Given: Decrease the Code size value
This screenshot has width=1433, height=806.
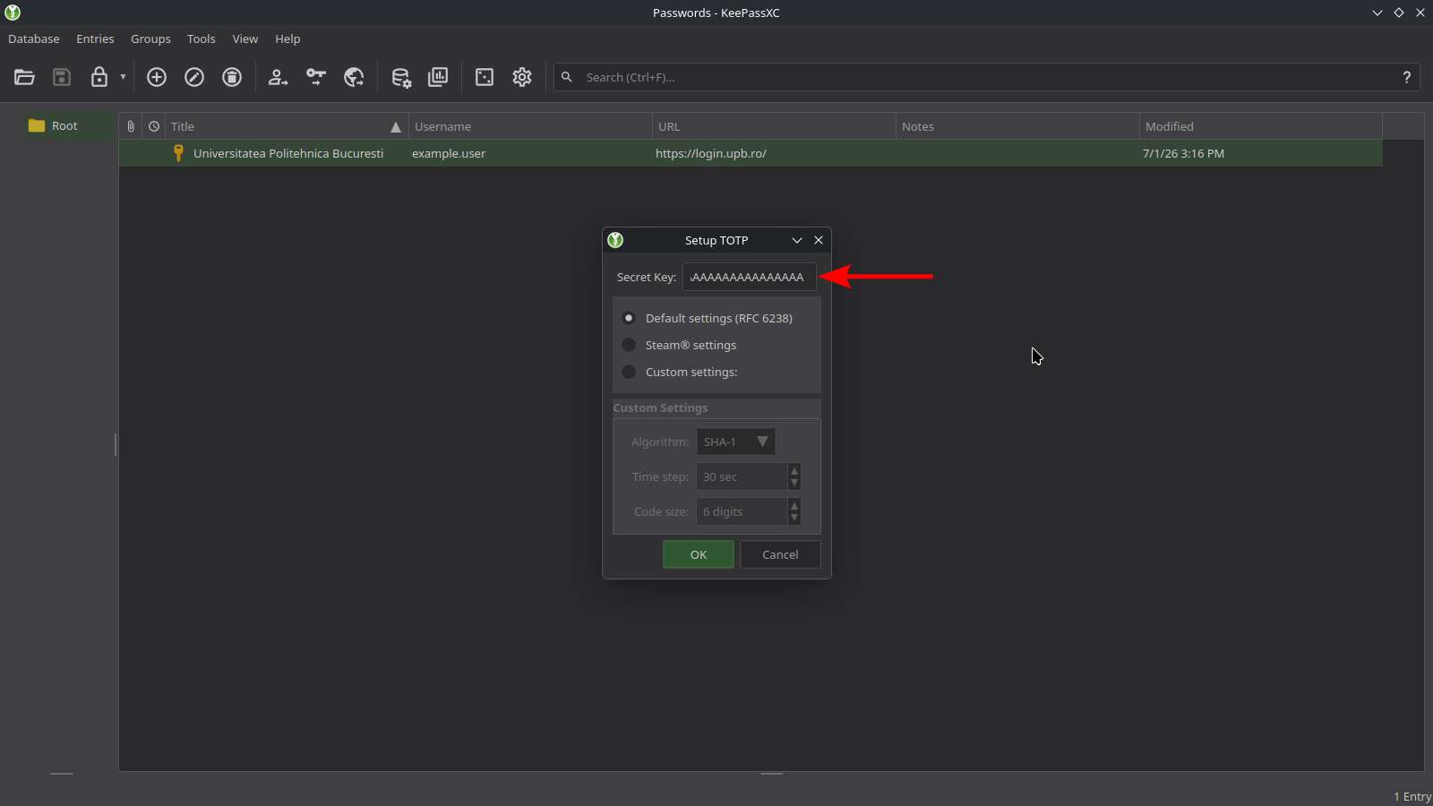Looking at the screenshot, I should coord(794,518).
